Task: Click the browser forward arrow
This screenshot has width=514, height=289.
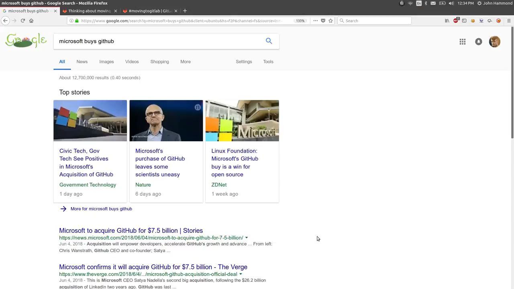Action: tap(14, 20)
